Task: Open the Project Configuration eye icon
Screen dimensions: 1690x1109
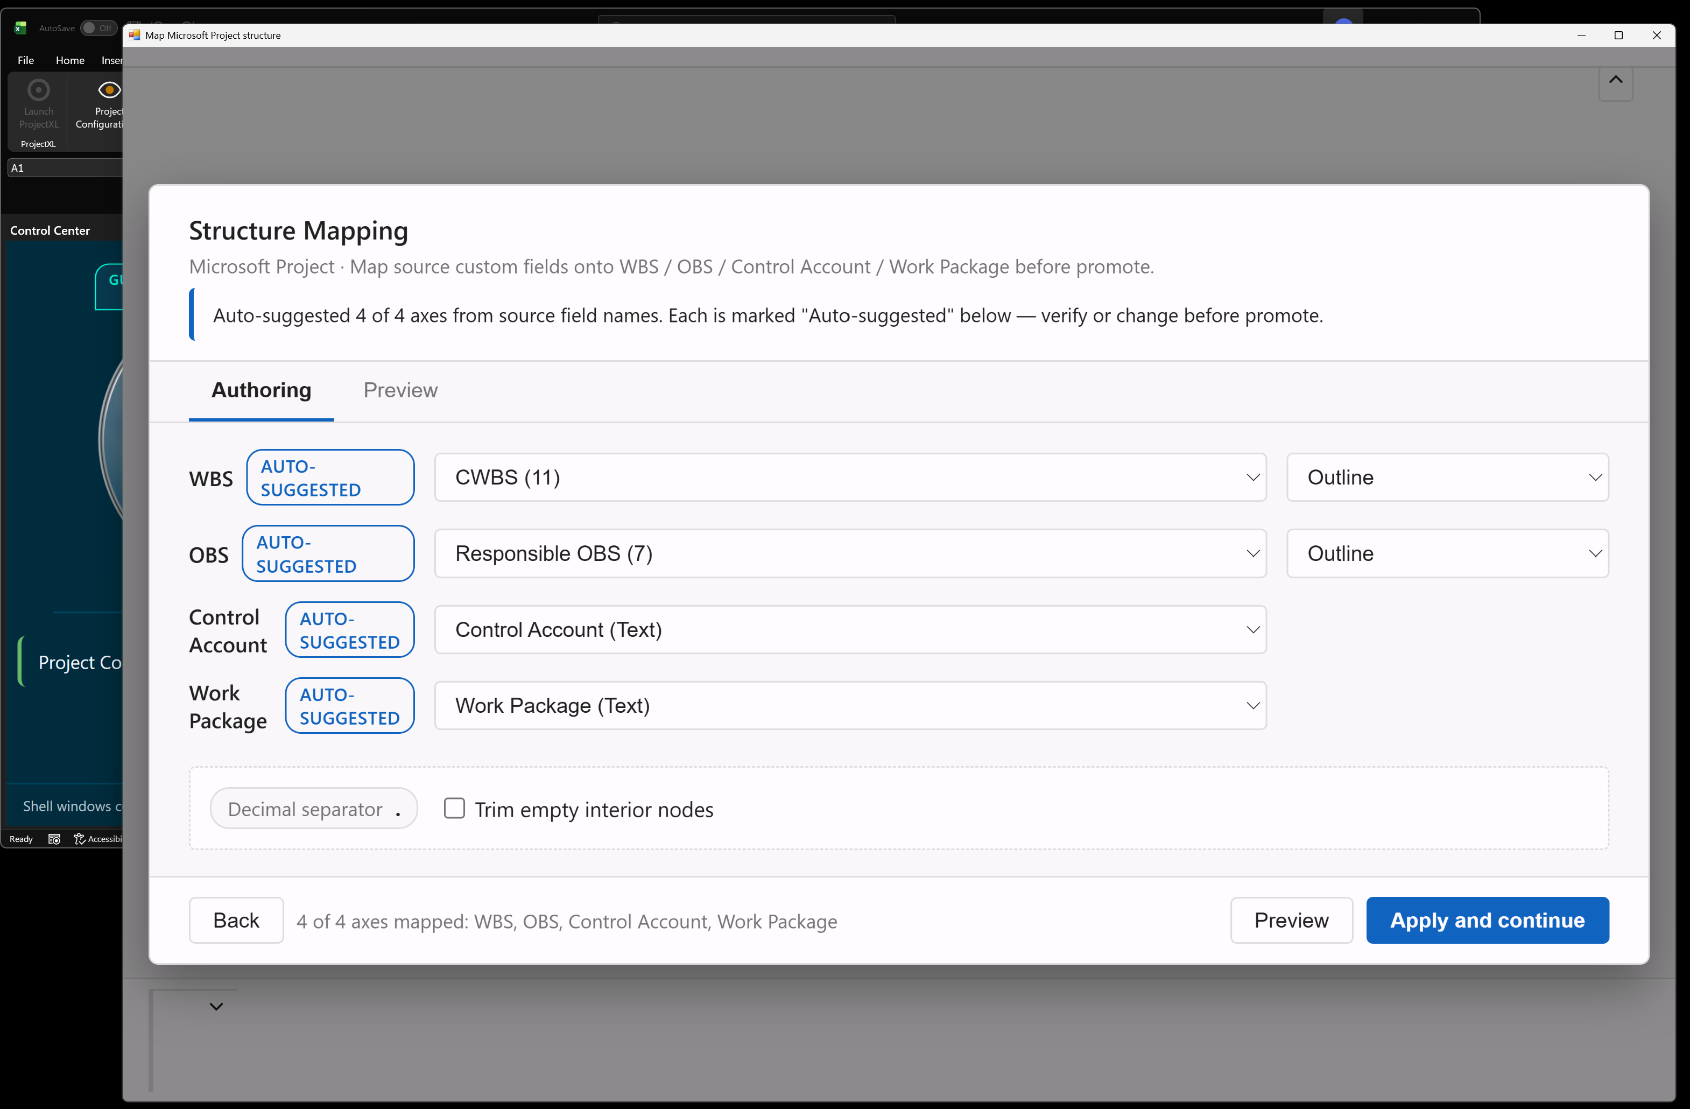Action: (x=109, y=89)
